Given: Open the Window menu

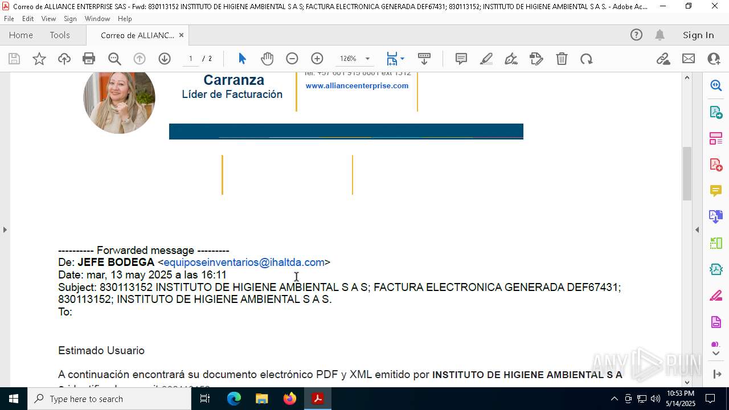Looking at the screenshot, I should tap(97, 19).
